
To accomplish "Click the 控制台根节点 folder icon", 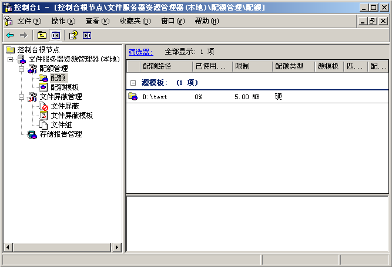I will (10, 50).
